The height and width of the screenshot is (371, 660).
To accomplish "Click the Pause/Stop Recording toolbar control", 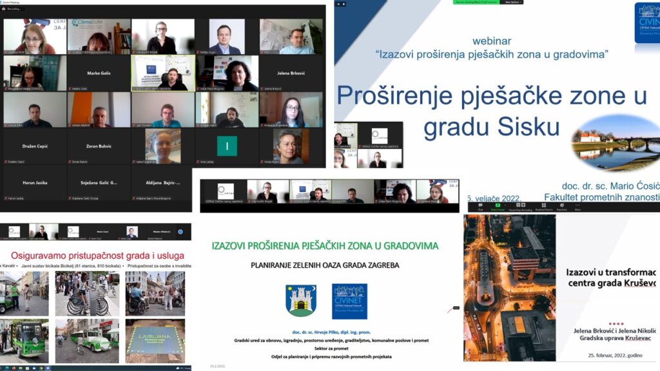I will point(521,207).
